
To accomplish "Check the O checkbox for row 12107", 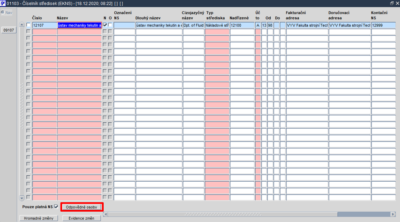I will coord(110,25).
